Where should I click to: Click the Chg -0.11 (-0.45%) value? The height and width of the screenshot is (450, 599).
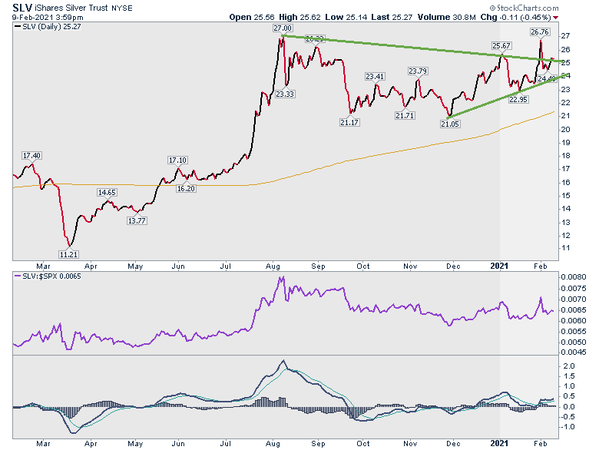[x=516, y=17]
